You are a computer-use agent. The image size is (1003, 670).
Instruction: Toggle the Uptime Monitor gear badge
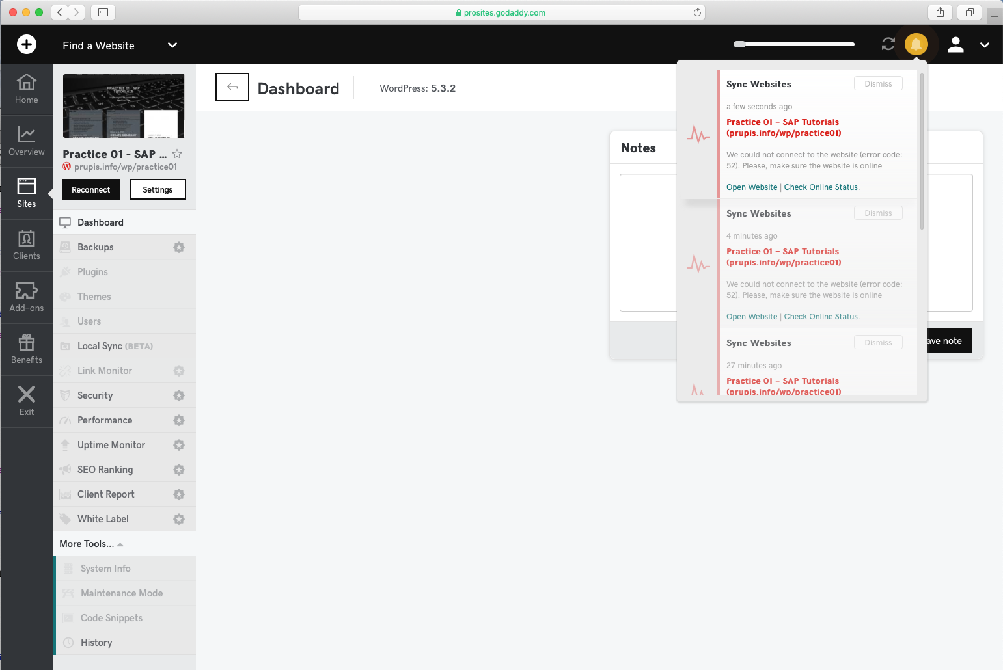(x=179, y=445)
